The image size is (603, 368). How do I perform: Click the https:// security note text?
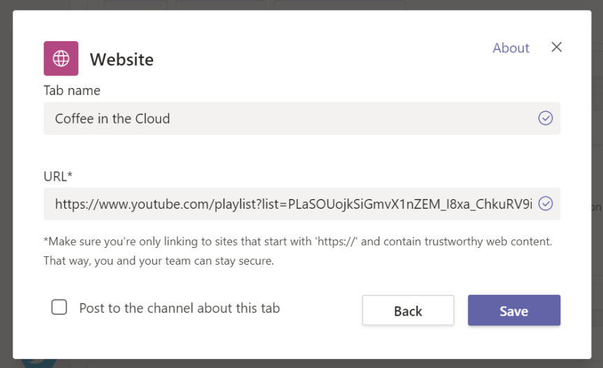[x=298, y=242]
